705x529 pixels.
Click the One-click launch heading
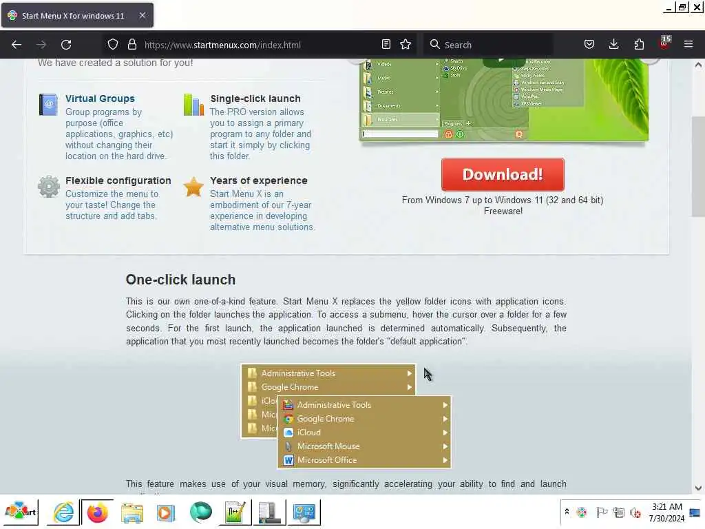181,280
